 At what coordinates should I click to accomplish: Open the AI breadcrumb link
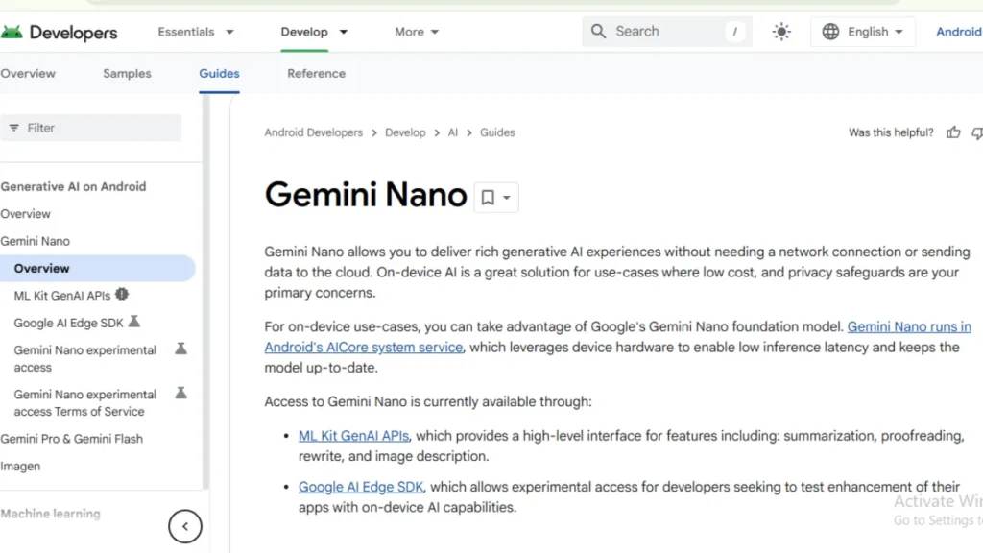point(453,132)
